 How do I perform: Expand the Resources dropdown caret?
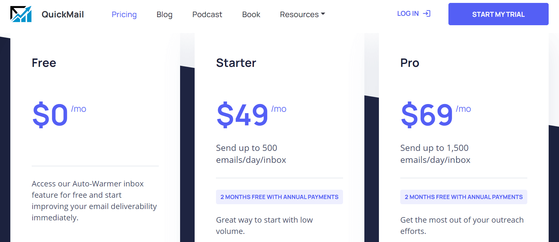tap(323, 14)
